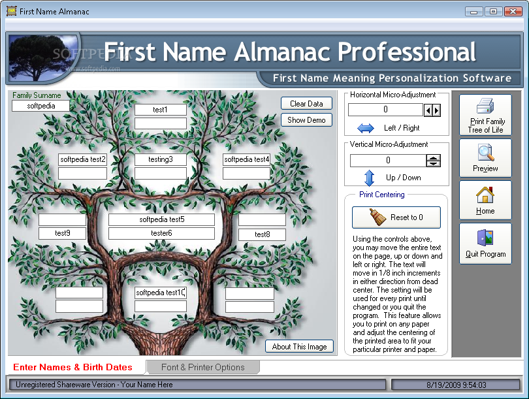Click the Preview magnifier icon

coord(485,153)
